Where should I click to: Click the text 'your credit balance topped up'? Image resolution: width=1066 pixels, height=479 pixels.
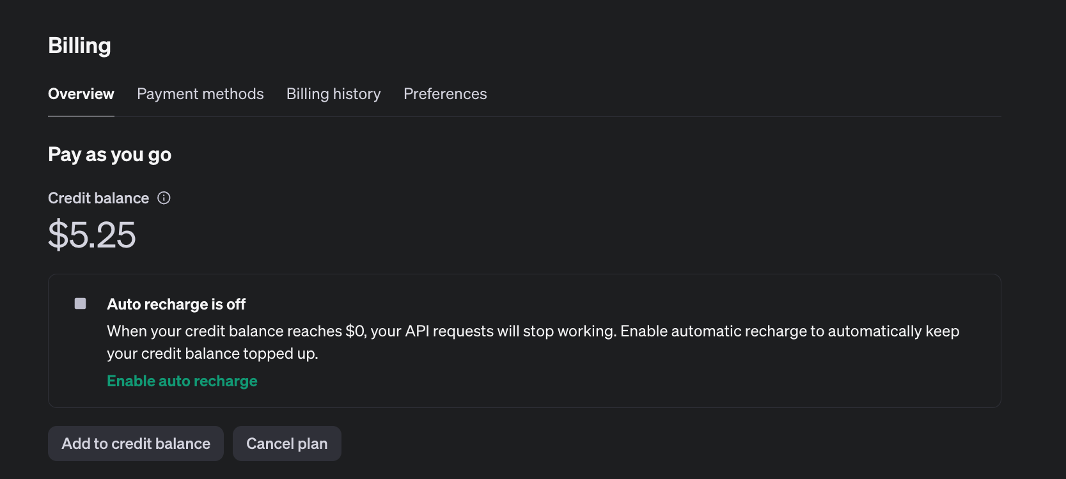(x=212, y=354)
